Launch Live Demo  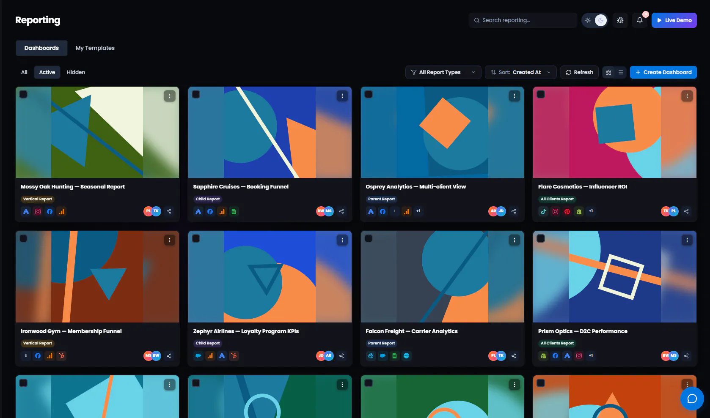click(674, 20)
